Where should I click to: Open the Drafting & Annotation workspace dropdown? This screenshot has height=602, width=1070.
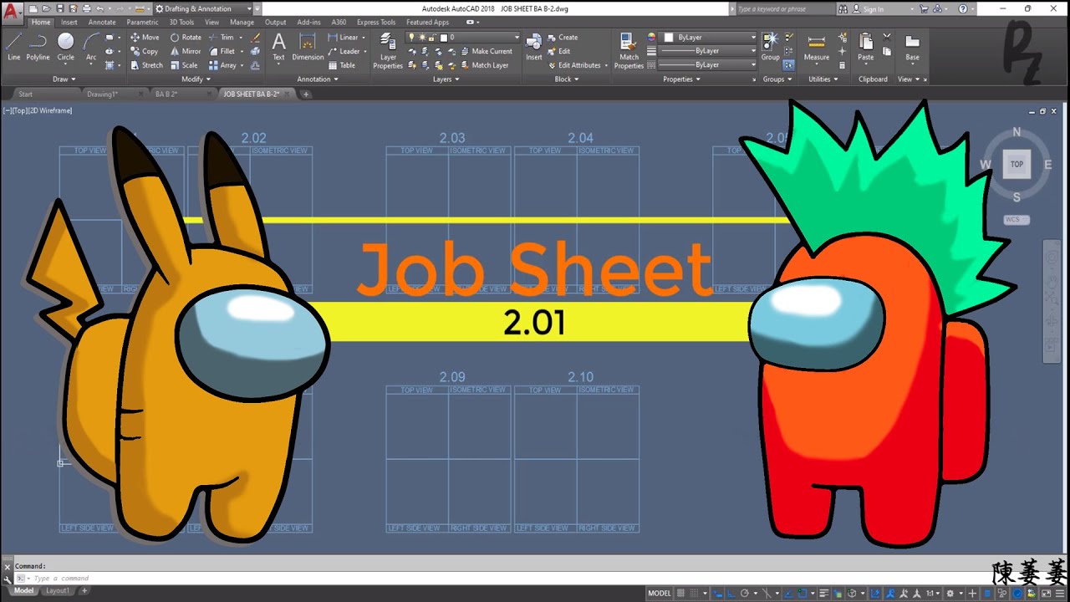point(203,8)
